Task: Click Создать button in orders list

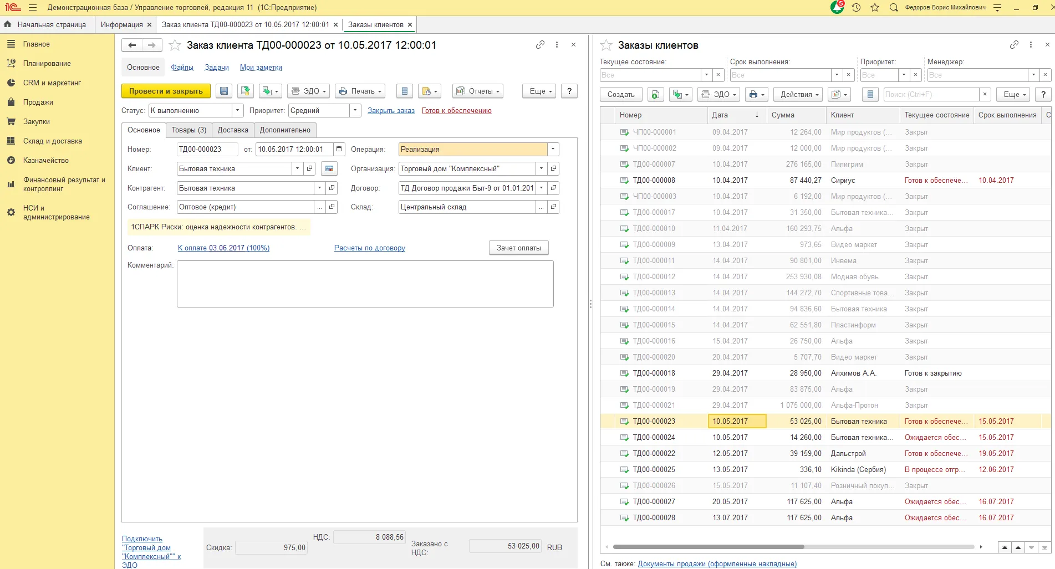Action: [621, 95]
